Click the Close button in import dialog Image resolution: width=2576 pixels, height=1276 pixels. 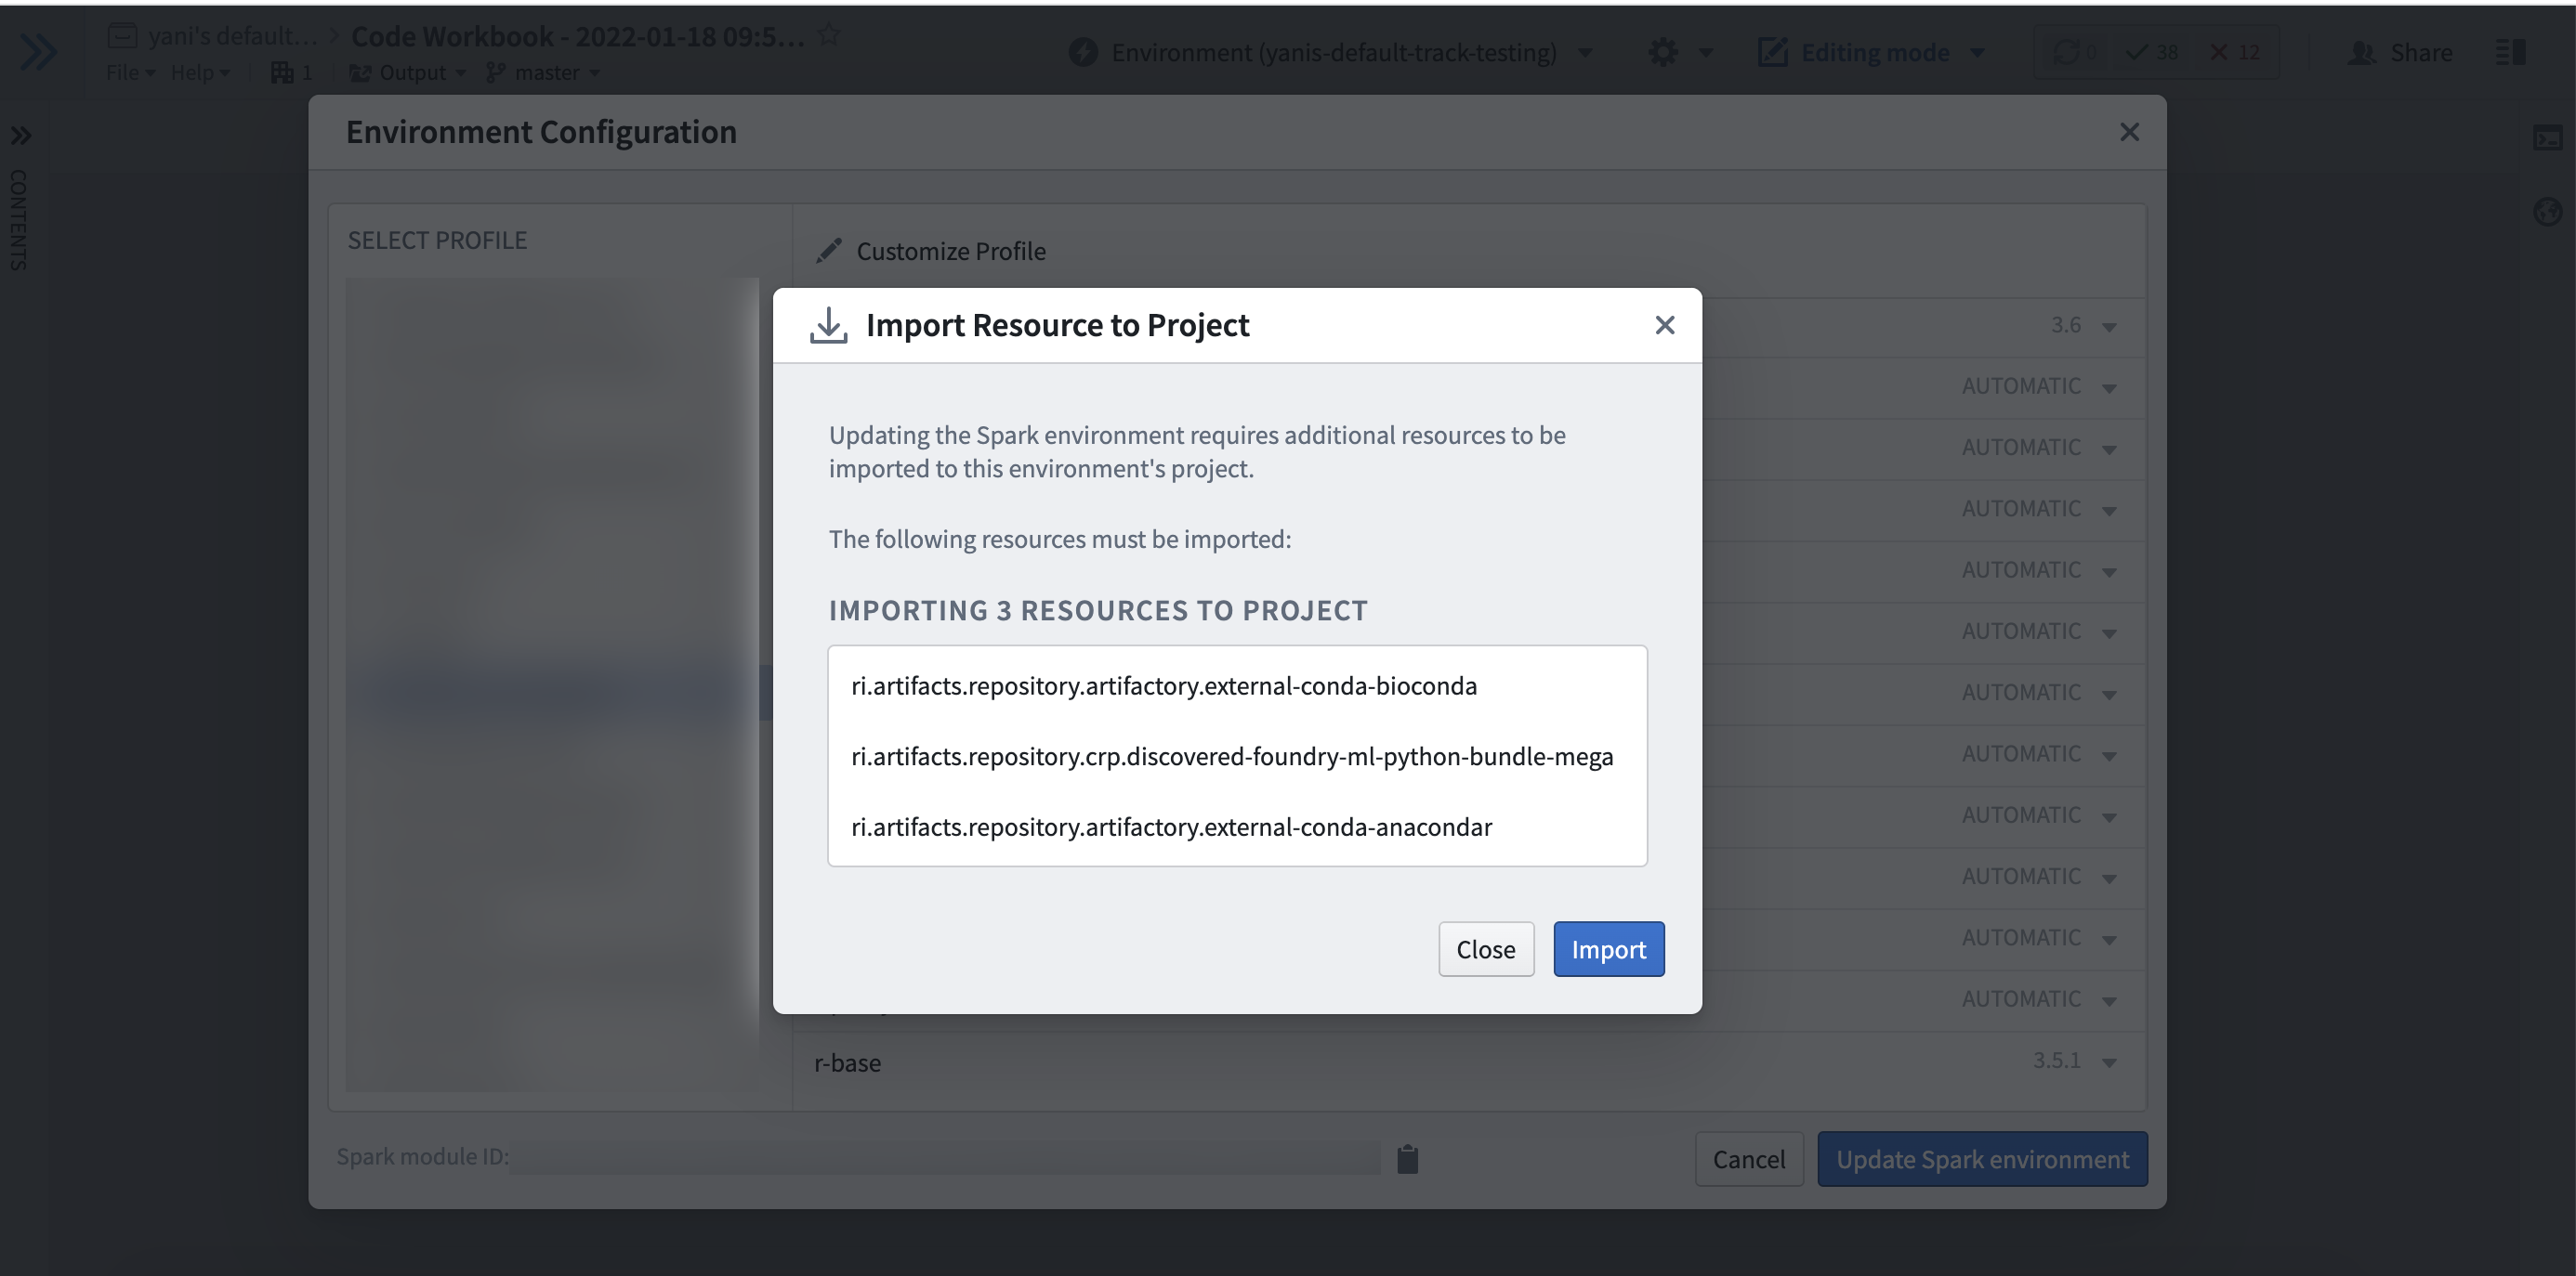[1486, 949]
